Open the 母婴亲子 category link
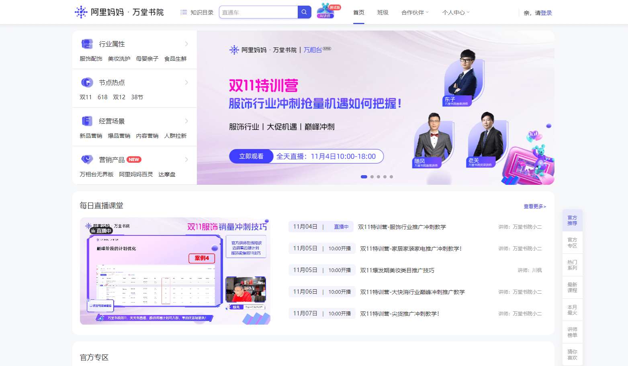The image size is (628, 366). (x=147, y=59)
